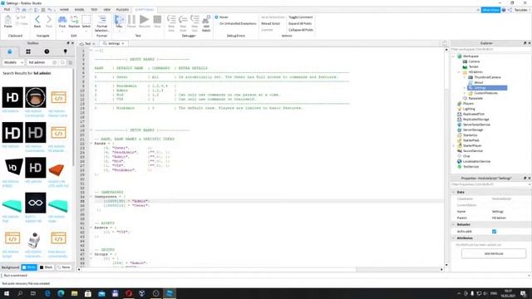Image resolution: width=532 pixels, height=299 pixels.
Task: Open the Models category dropdown in Toolbox
Action: point(13,62)
